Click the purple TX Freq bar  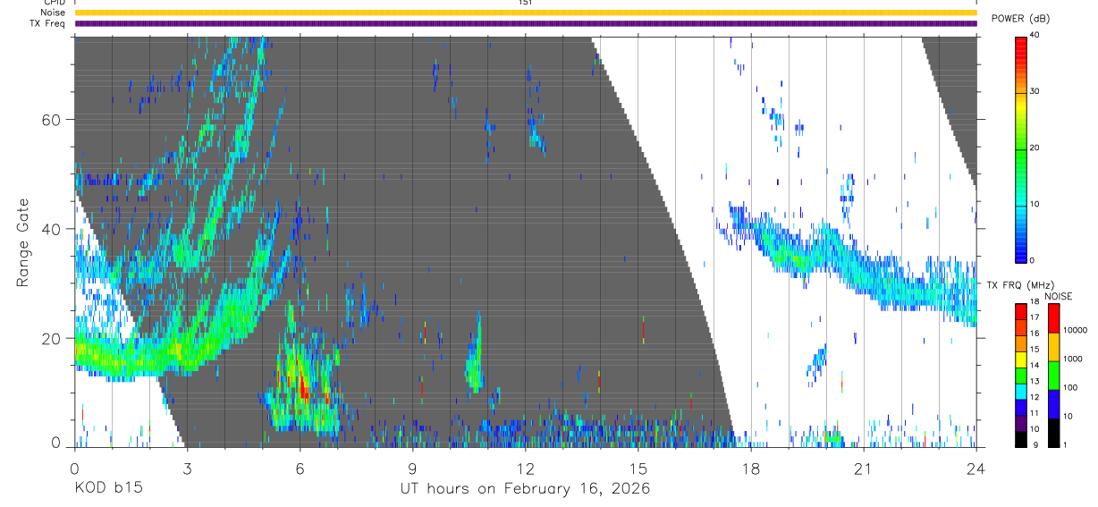(526, 23)
